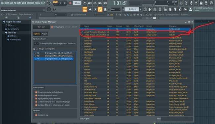Click the metronome icon in top toolbar

(85, 3)
